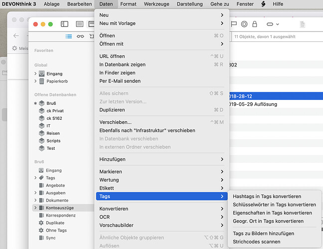
Task: Toggle the sidebar panel icon in toolbar
Action: pos(64,24)
